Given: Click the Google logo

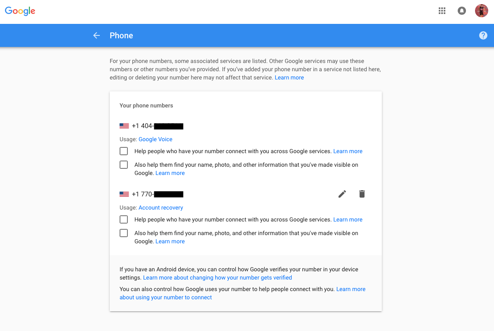Looking at the screenshot, I should (x=20, y=11).
